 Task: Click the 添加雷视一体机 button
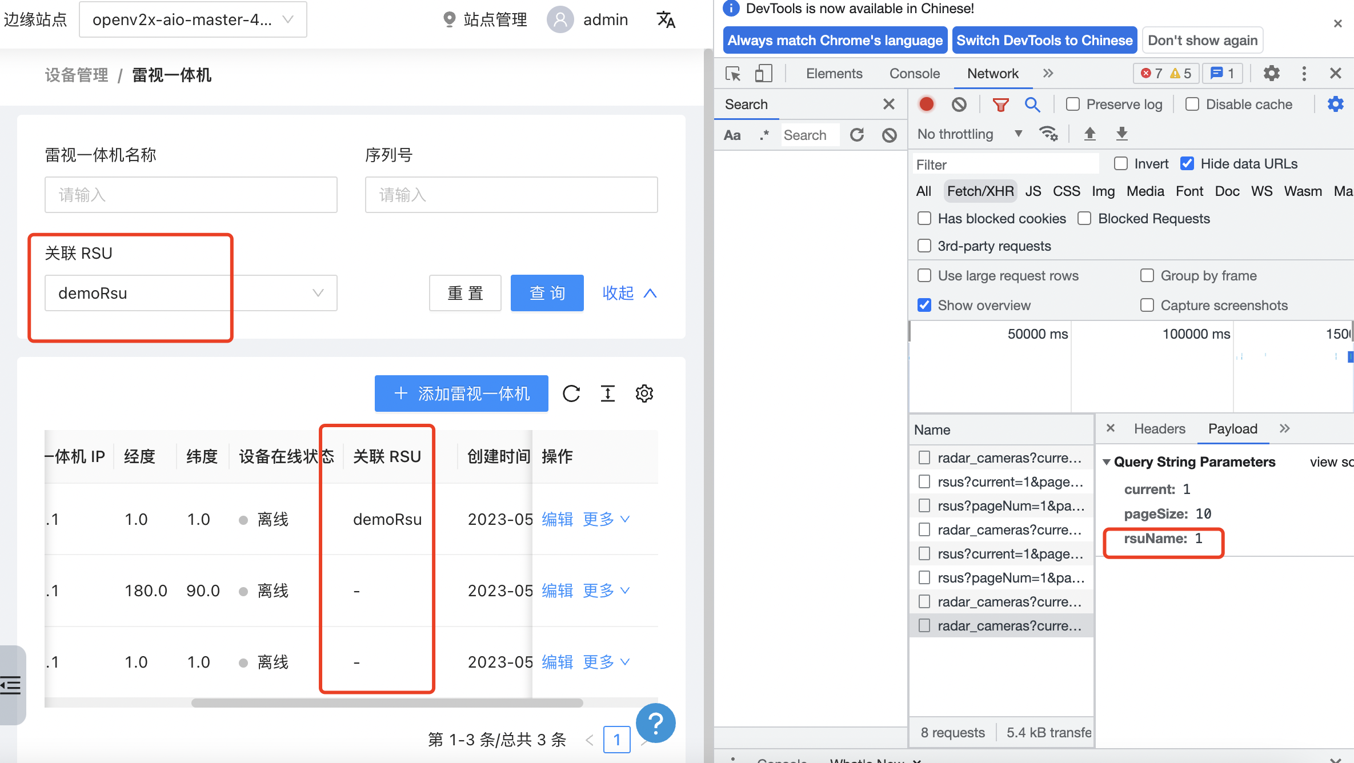461,393
